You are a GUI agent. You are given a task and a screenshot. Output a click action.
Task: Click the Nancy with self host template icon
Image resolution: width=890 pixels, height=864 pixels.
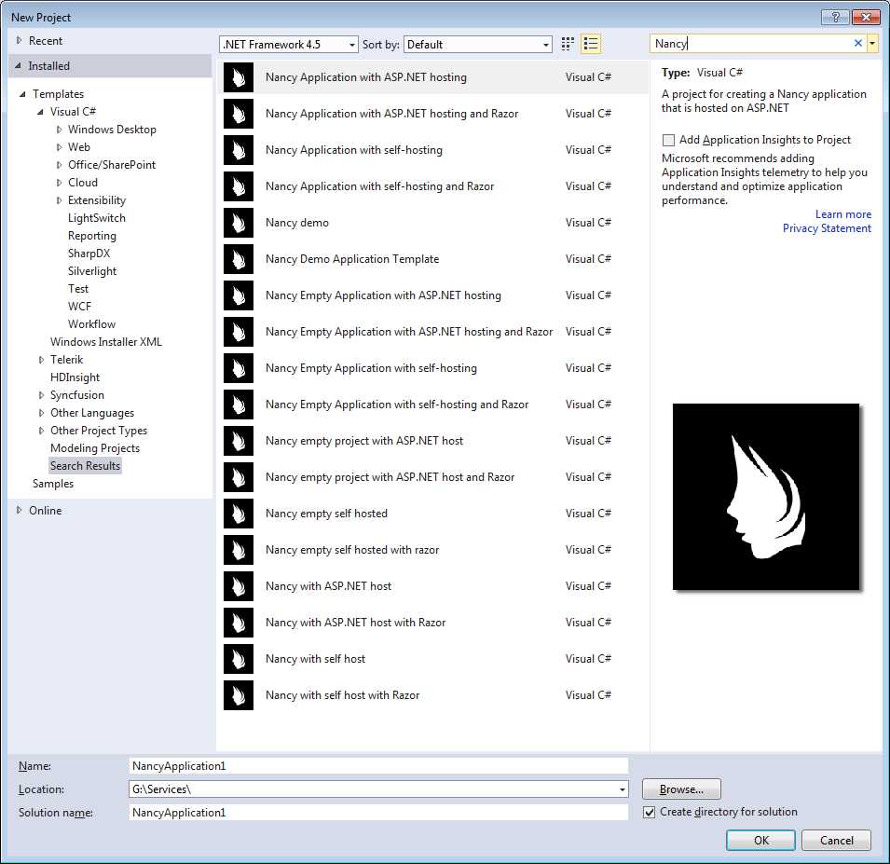click(238, 658)
